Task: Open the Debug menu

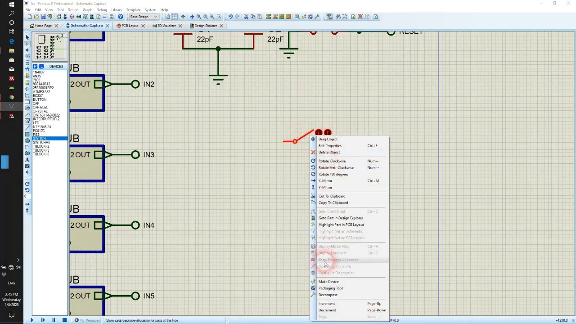Action: tap(102, 10)
